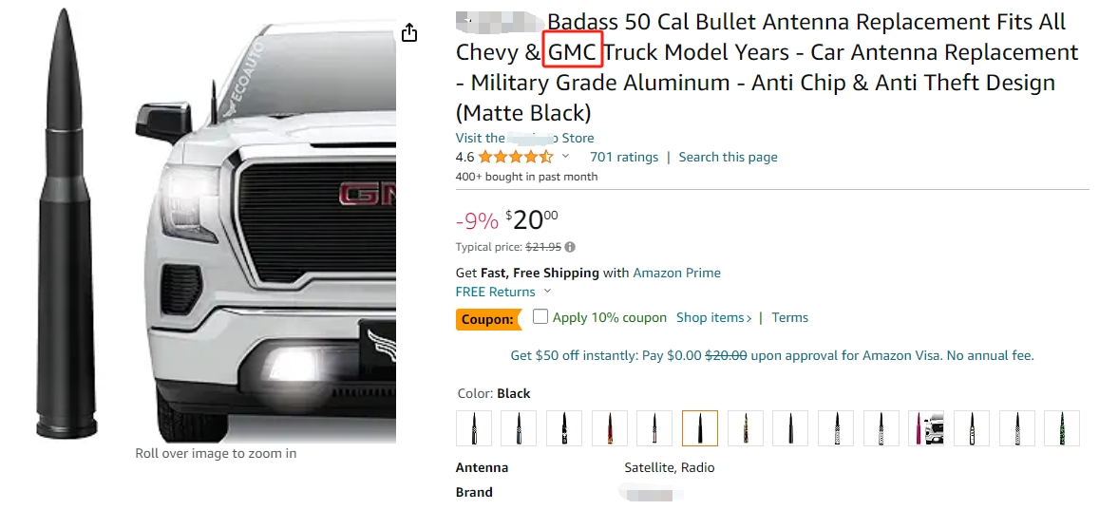
Task: Select the green camo bullet swatch
Action: pos(1061,428)
